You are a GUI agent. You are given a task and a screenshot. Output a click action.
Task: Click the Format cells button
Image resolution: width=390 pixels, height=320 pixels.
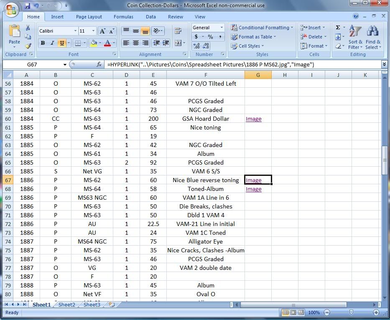point(314,46)
